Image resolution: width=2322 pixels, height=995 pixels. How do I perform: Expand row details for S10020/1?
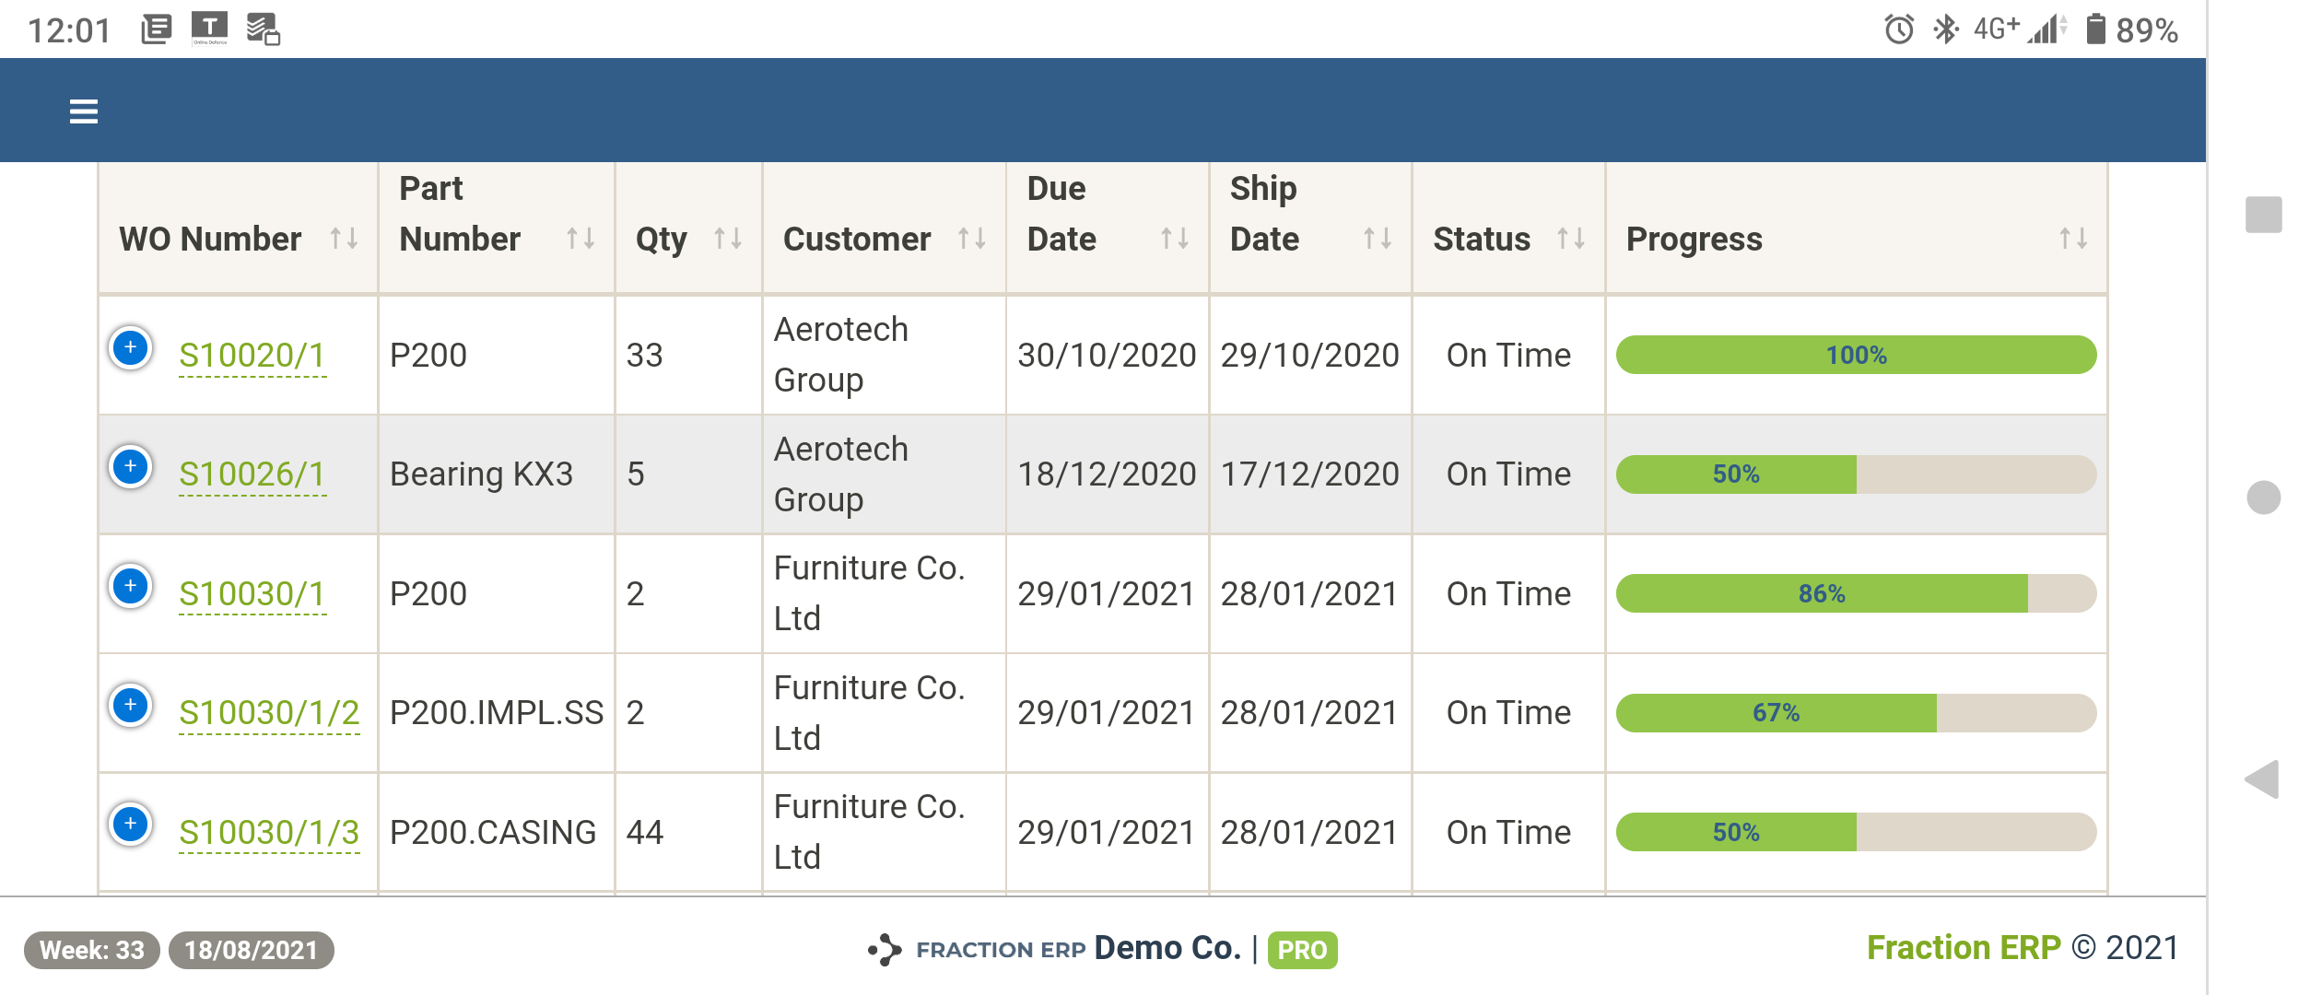pyautogui.click(x=131, y=348)
